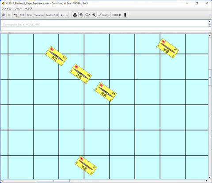Click the camera snapshot icon
Viewport: 212px width, 183px height.
click(75, 15)
